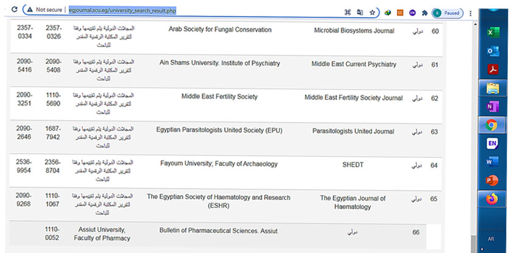Open Word from the taskbar
The height and width of the screenshot is (253, 511).
click(493, 162)
